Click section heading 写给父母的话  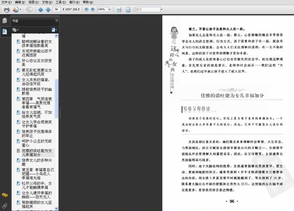pos(196,109)
